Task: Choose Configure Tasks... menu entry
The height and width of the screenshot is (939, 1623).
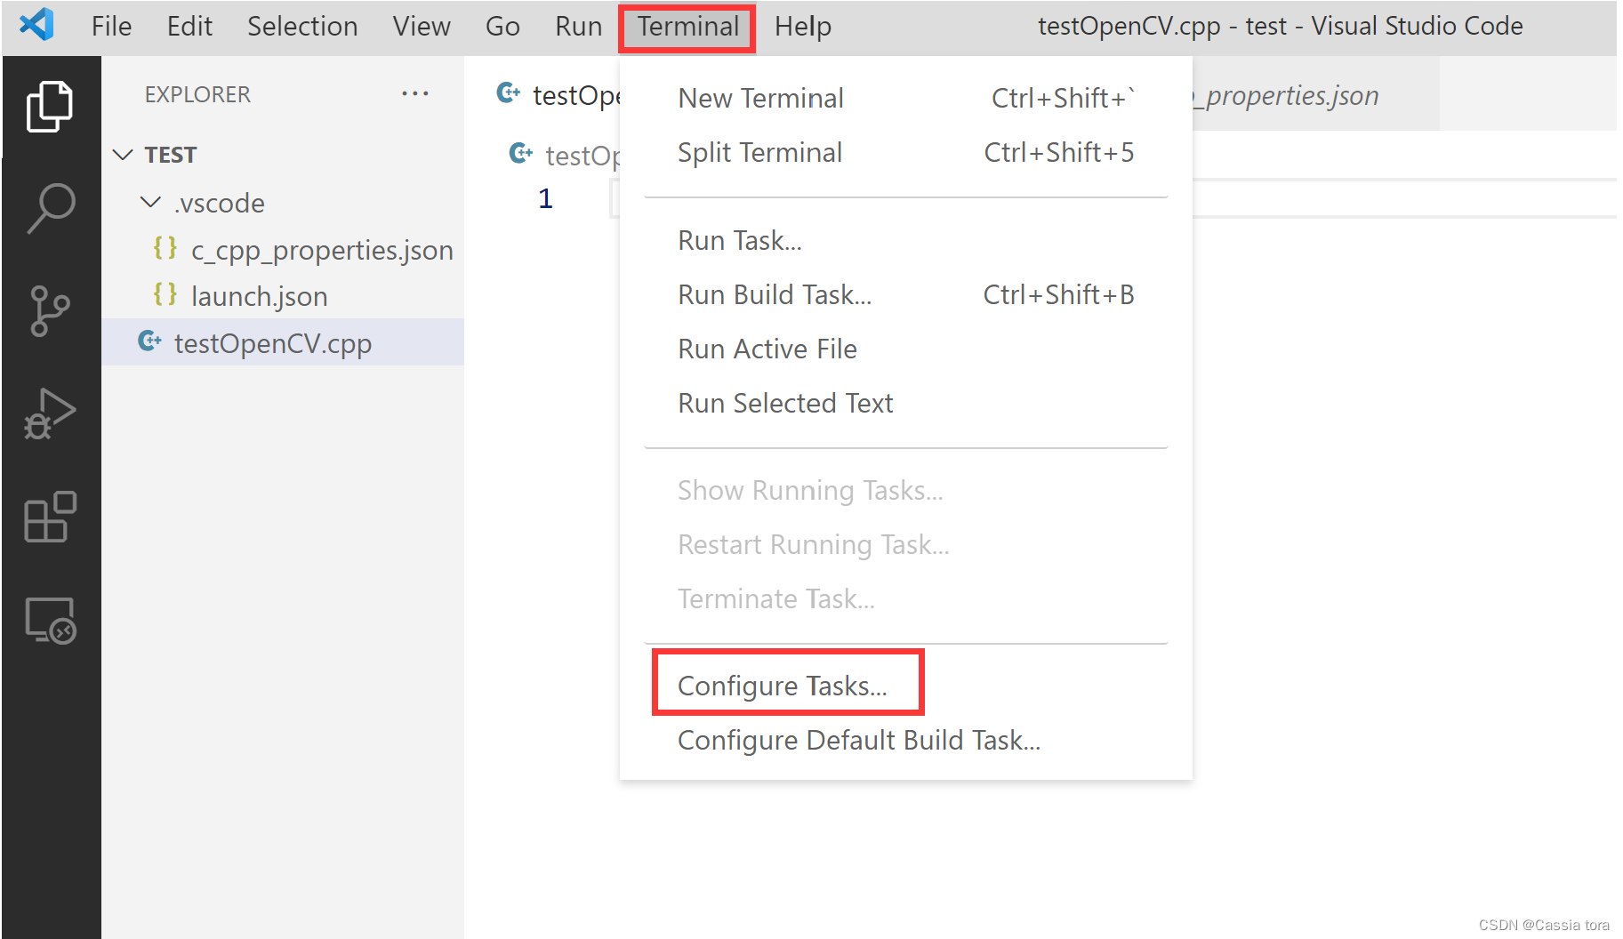Action: [905, 686]
